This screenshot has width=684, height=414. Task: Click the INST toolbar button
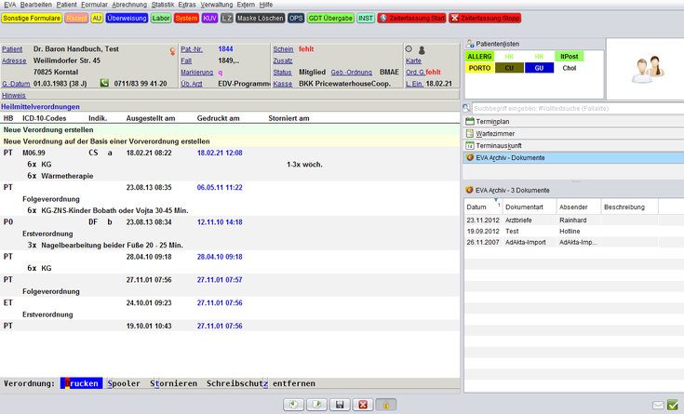coord(366,18)
